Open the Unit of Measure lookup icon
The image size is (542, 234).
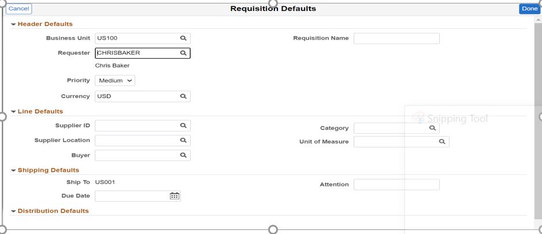tap(442, 142)
